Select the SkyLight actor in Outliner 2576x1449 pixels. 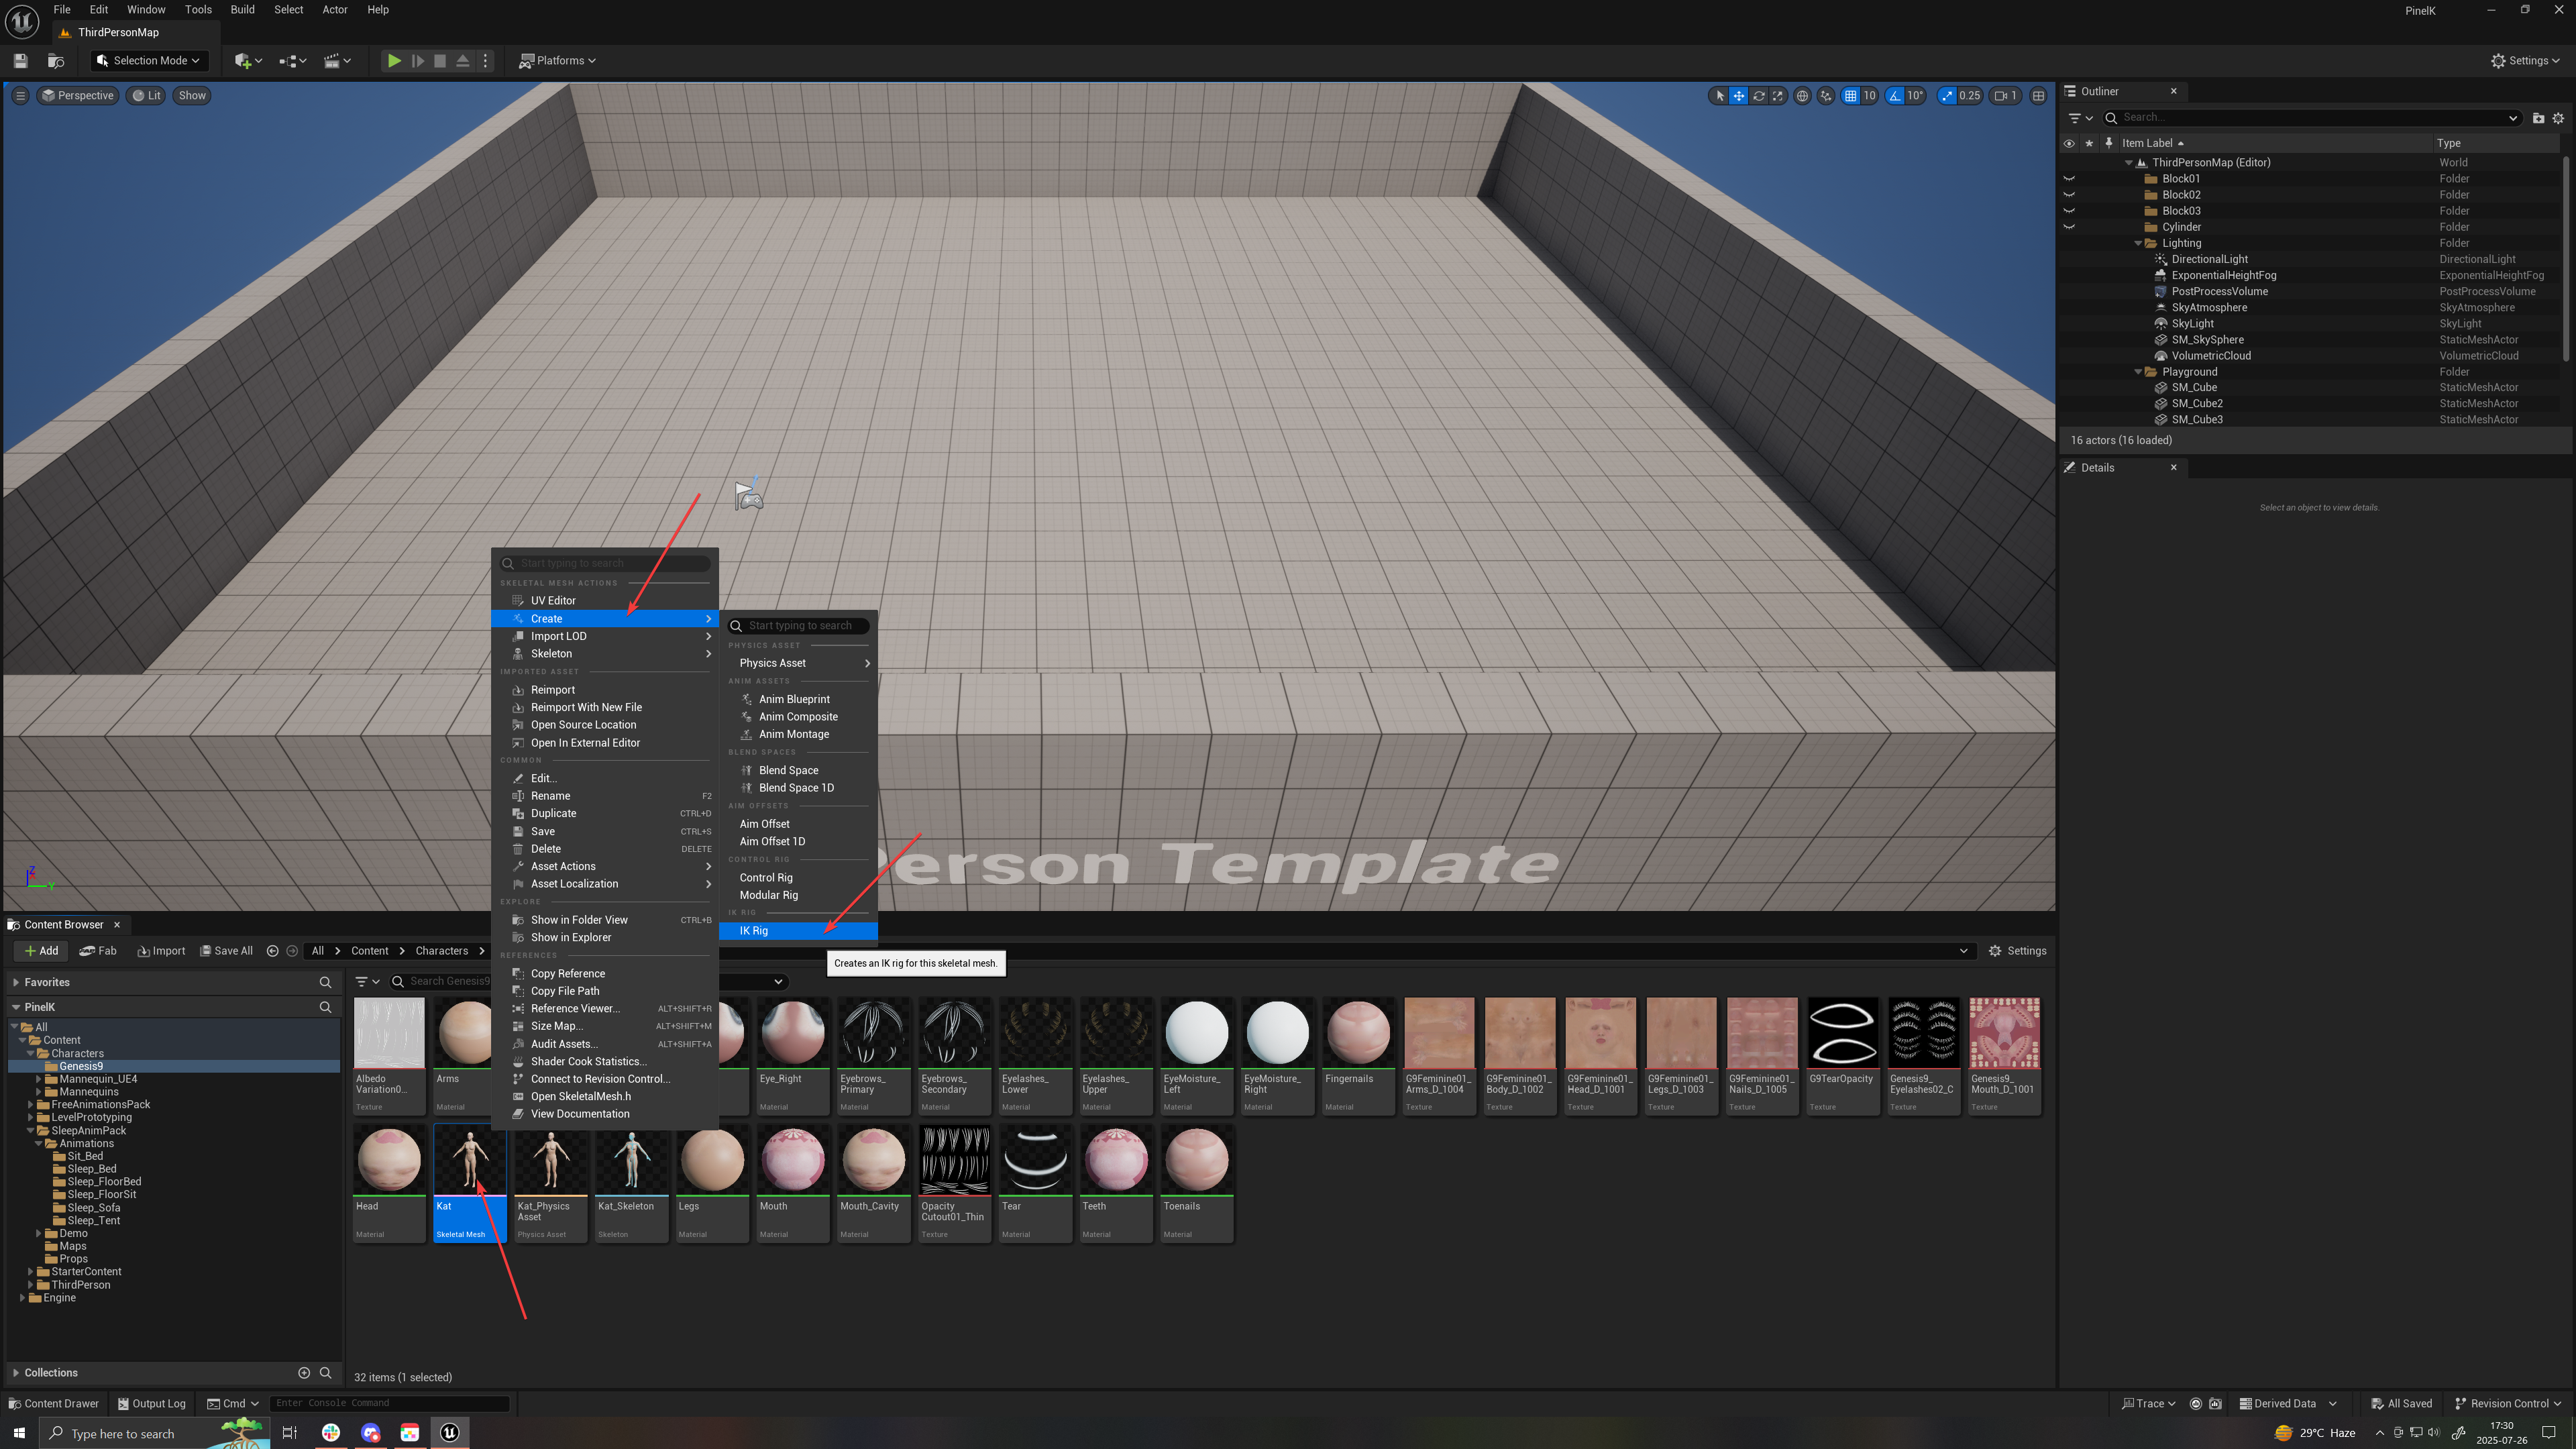coord(2192,324)
